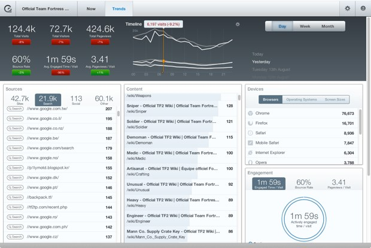Click Search badge beside www.google.com.ph
This screenshot has height=248, width=371.
point(15,227)
